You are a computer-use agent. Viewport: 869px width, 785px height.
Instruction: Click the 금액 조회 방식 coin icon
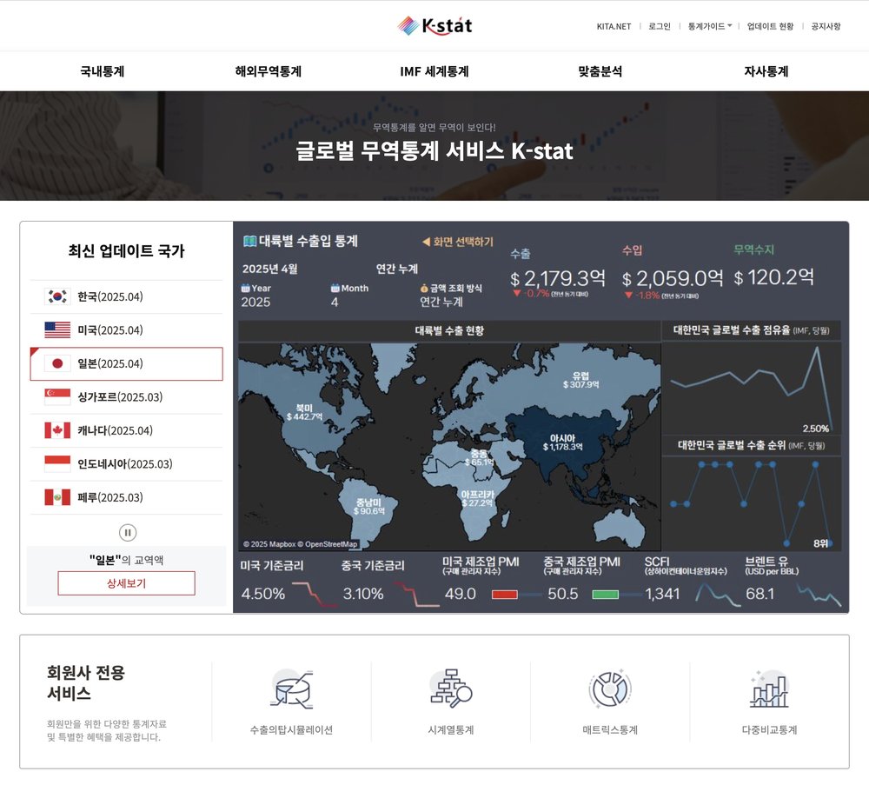tap(424, 289)
